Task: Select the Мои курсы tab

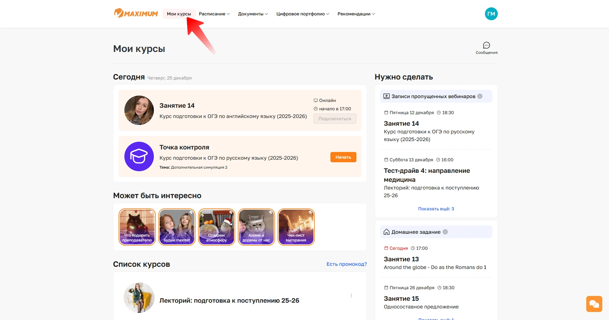Action: tap(179, 14)
